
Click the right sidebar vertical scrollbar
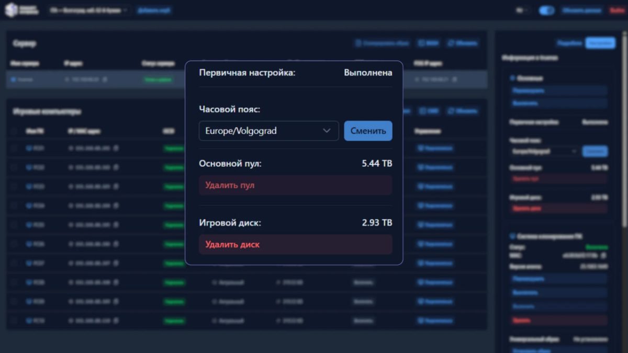pos(623,131)
